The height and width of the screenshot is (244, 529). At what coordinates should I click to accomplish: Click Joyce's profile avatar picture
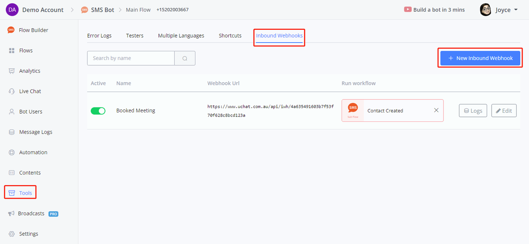[486, 10]
